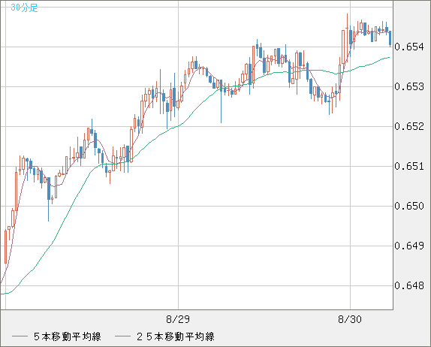The height and width of the screenshot is (347, 431).
Task: Click the 0.653 price axis label
Action: click(409, 86)
